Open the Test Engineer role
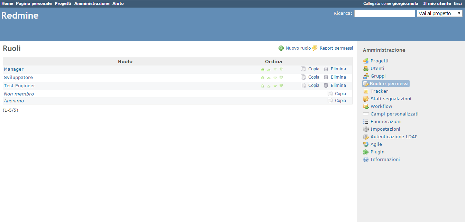The height and width of the screenshot is (222, 465). (x=20, y=86)
